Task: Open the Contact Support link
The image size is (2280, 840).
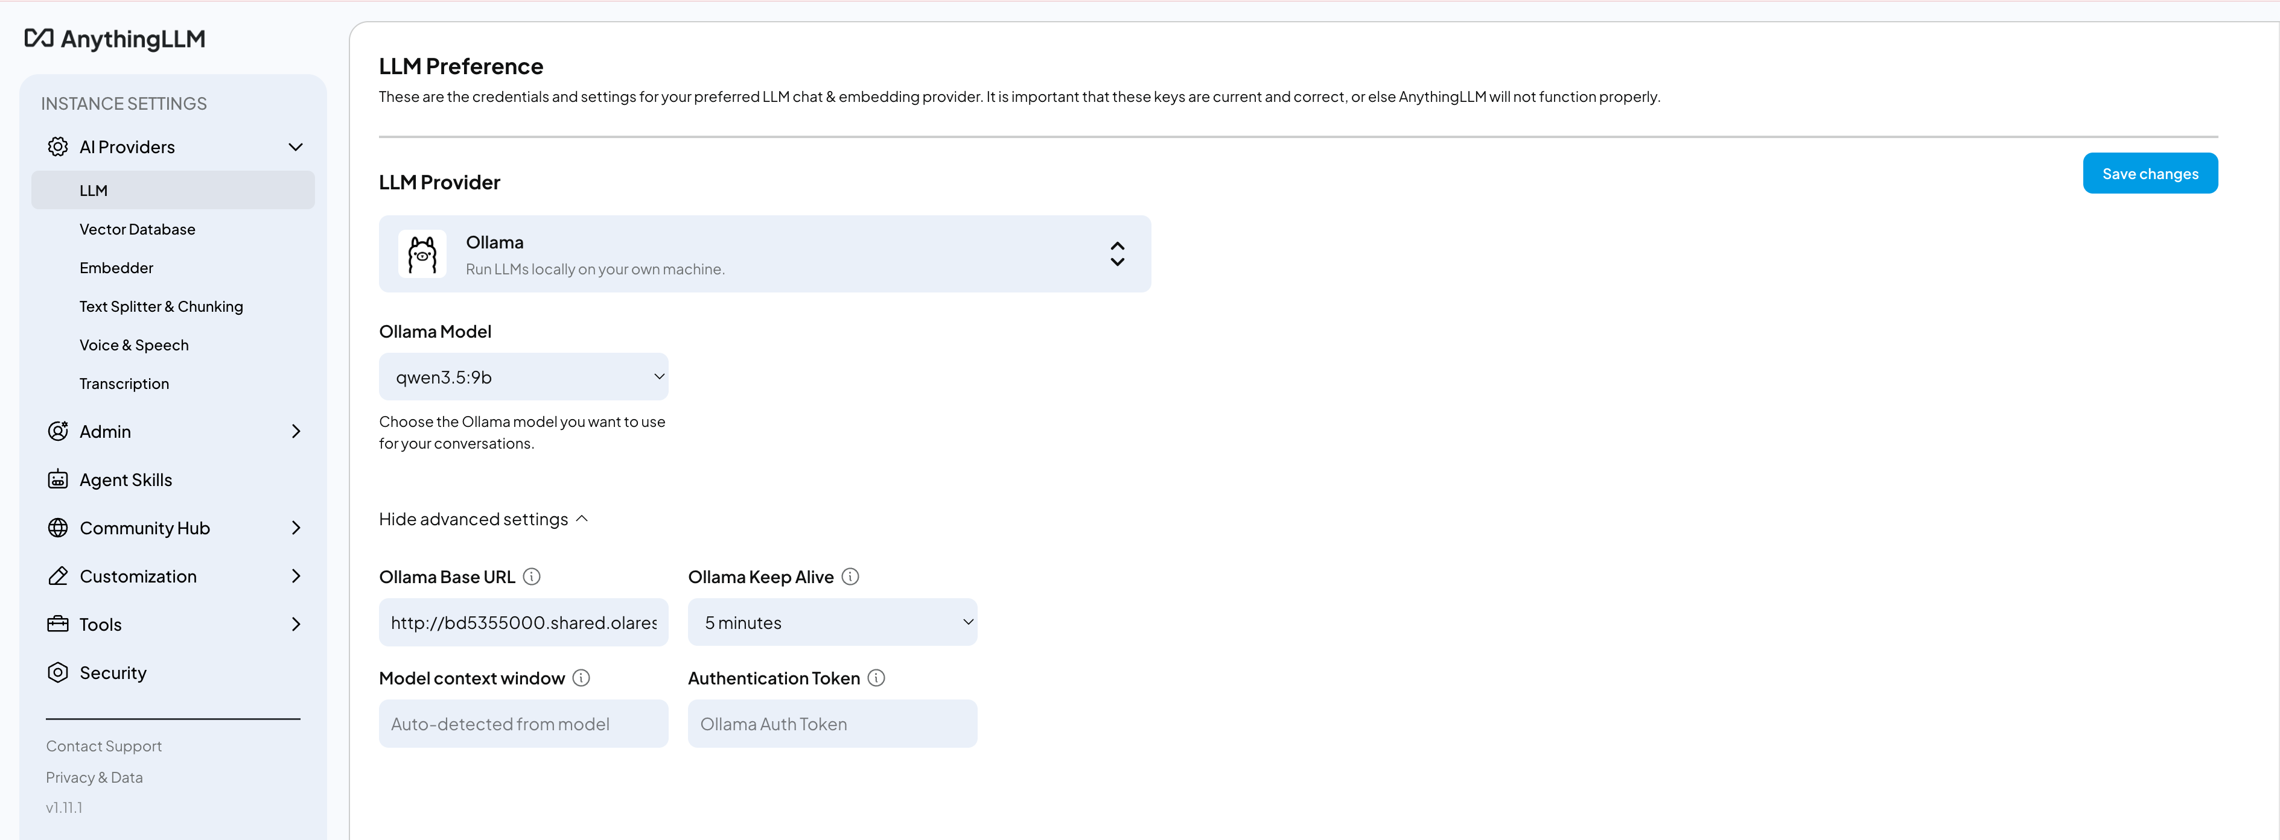Action: (x=103, y=745)
